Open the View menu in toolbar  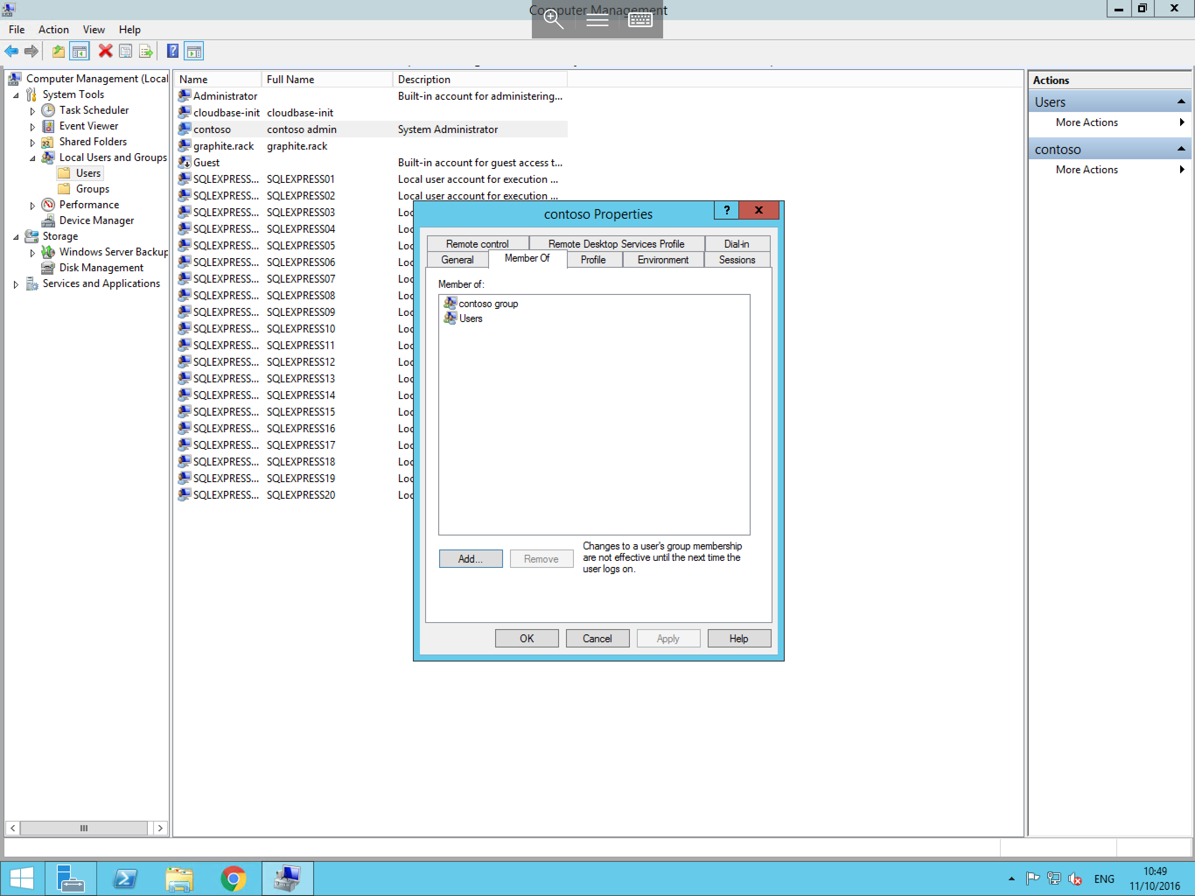92,29
